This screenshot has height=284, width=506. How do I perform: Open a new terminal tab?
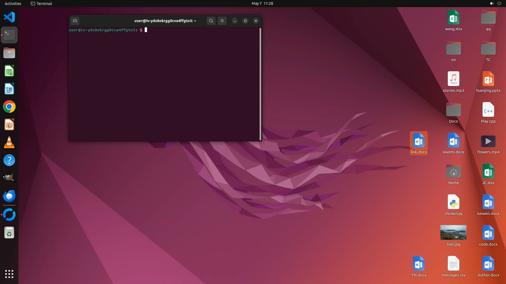pos(75,21)
